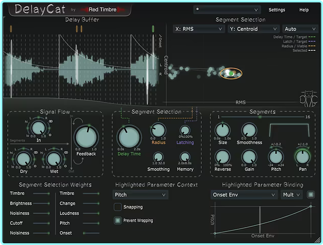Click the curve end point on binding graph

click(x=311, y=206)
